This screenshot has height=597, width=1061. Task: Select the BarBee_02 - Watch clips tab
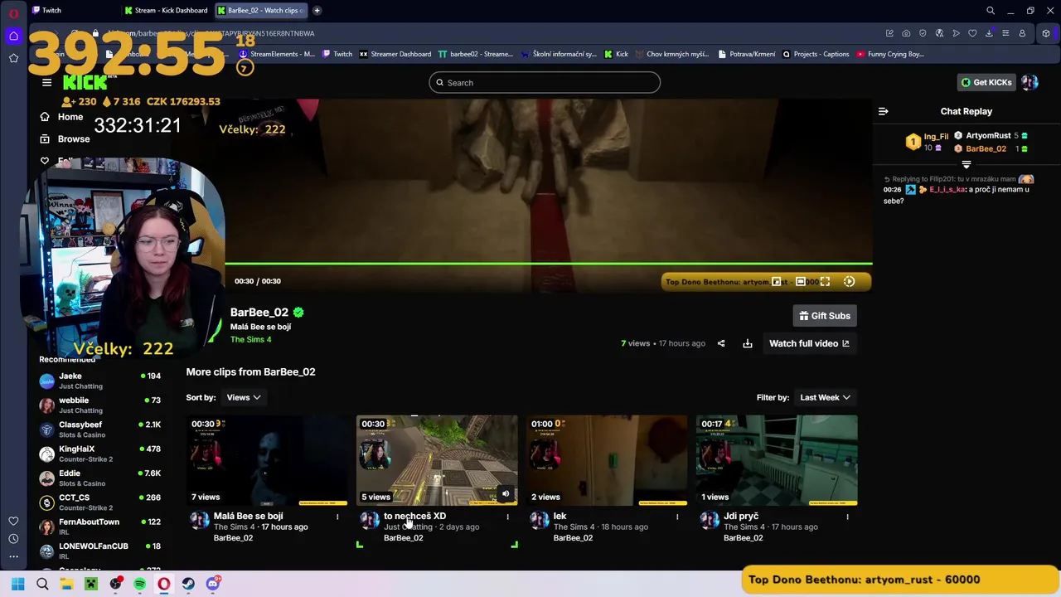point(260,10)
